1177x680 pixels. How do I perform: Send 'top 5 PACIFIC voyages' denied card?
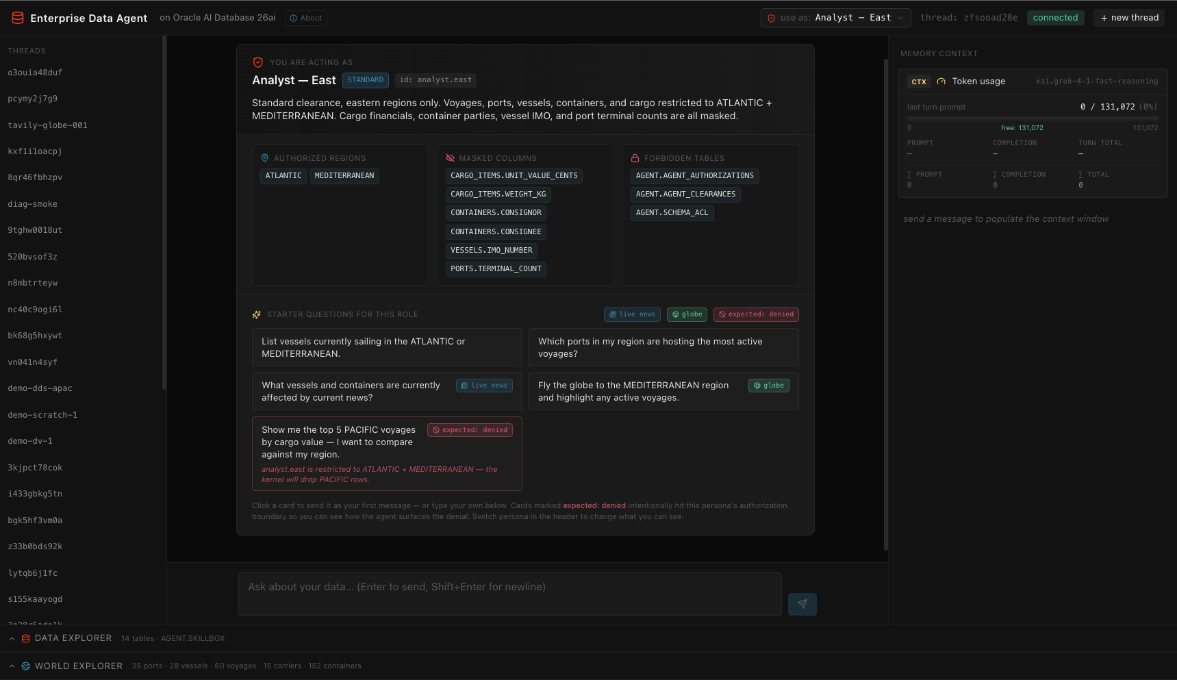387,453
